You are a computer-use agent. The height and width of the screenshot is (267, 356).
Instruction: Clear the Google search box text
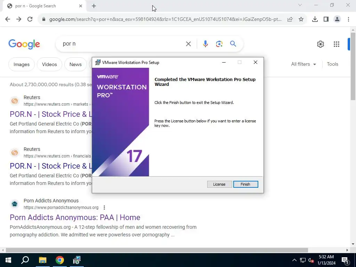(188, 44)
